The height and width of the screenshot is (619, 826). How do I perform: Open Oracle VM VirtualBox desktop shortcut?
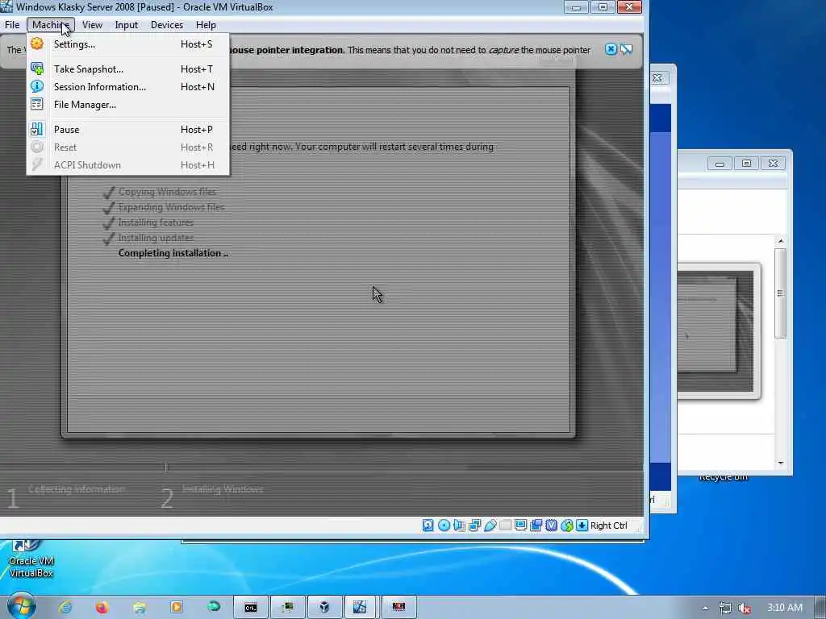tap(31, 559)
